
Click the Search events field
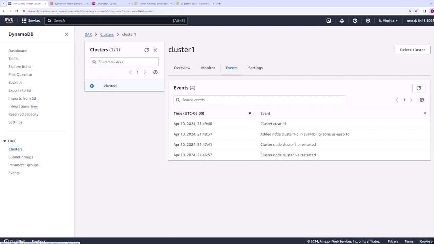click(x=259, y=100)
